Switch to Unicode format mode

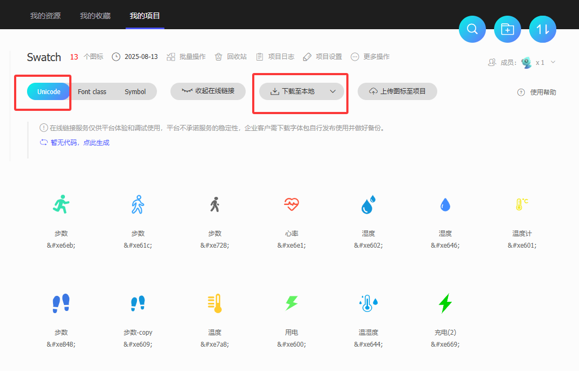pyautogui.click(x=49, y=91)
